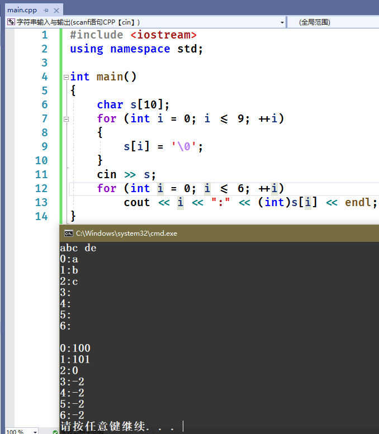Click the '2:0' console output line
The height and width of the screenshot is (434, 379).
[69, 371]
